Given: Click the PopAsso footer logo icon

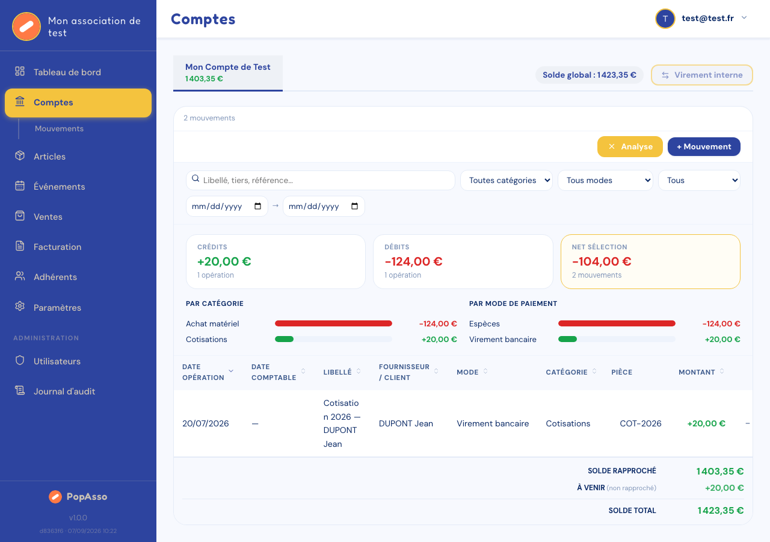Looking at the screenshot, I should pyautogui.click(x=55, y=497).
